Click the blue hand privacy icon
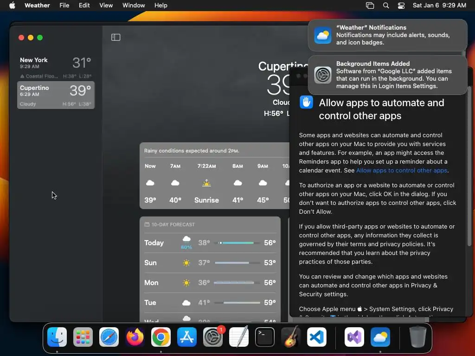 [306, 102]
